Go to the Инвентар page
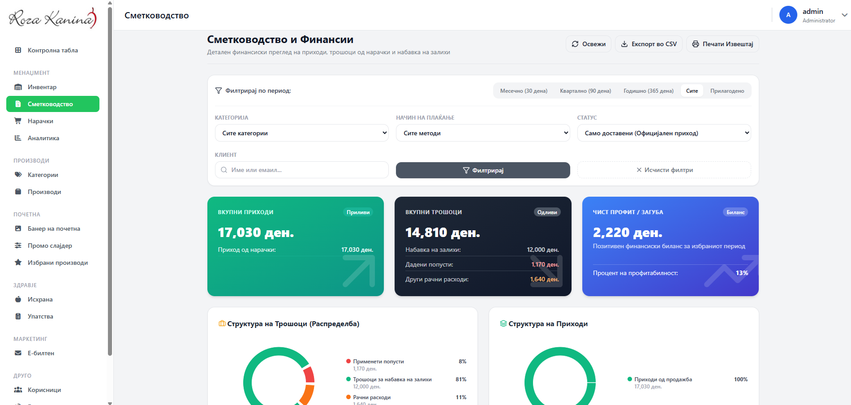The width and height of the screenshot is (851, 405). pyautogui.click(x=53, y=87)
